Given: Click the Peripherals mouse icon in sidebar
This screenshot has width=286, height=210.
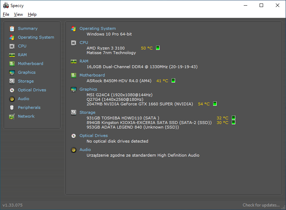Looking at the screenshot, I should 12,108.
